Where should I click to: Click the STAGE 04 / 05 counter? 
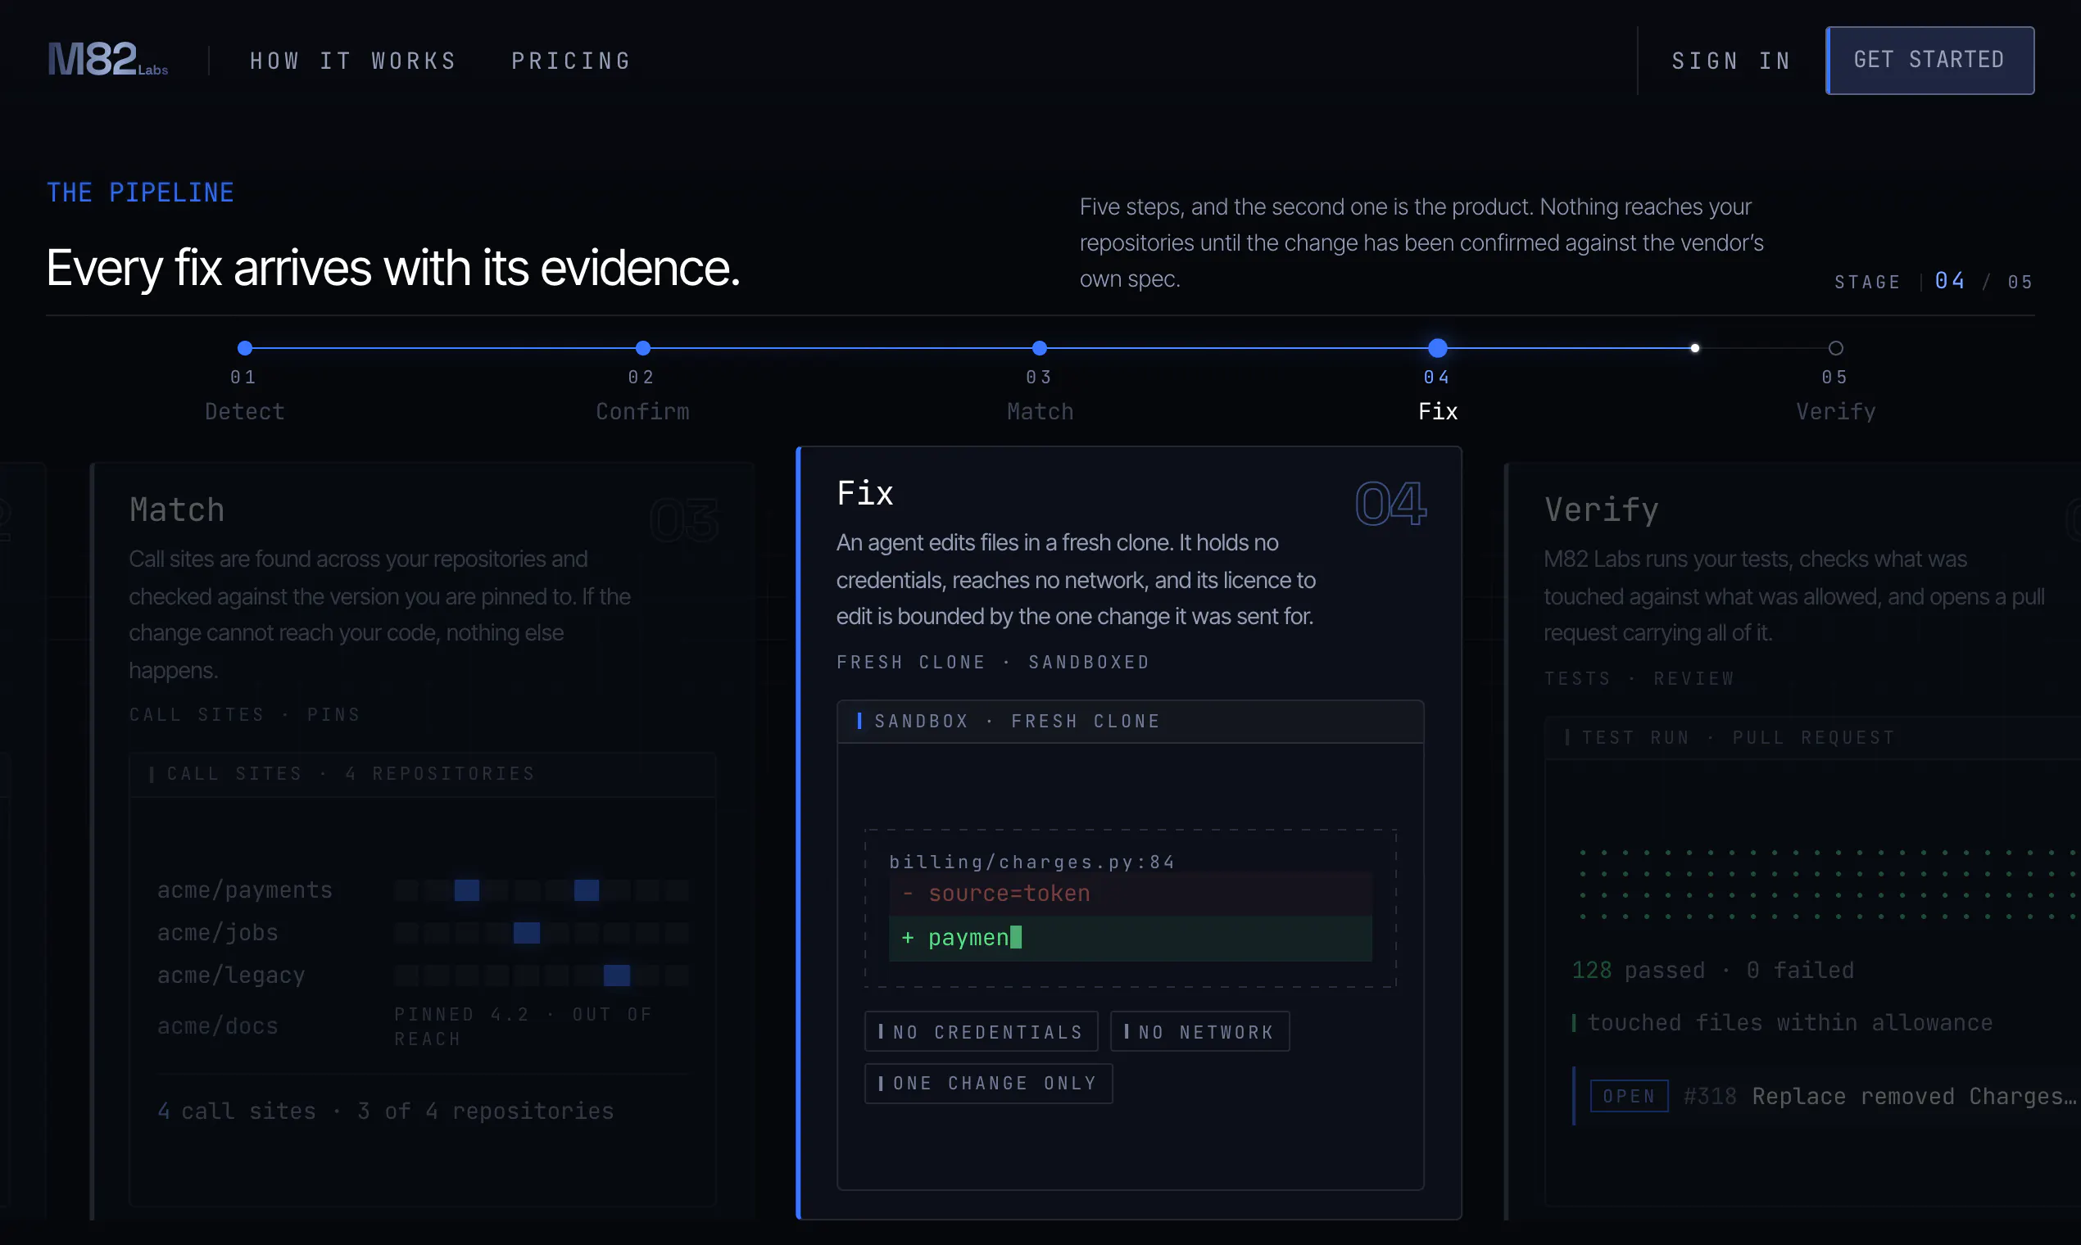point(1934,282)
